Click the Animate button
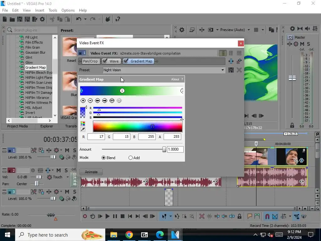The height and width of the screenshot is (241, 321). [x=91, y=172]
